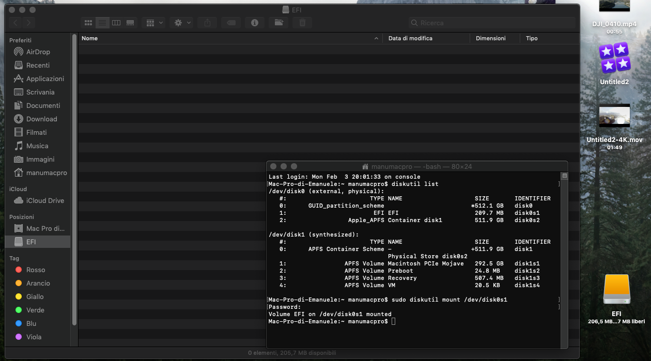This screenshot has height=361, width=651.
Task: Sort by Data di modifica column
Action: (x=426, y=38)
